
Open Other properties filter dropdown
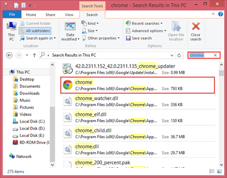[x=101, y=38]
